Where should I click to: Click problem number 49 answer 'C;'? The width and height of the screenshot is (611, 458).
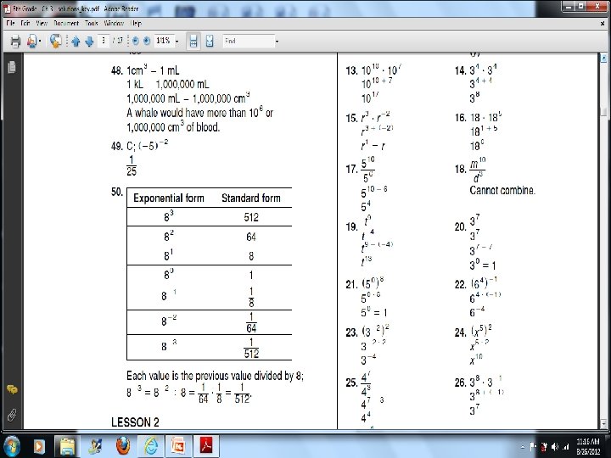[x=131, y=147]
